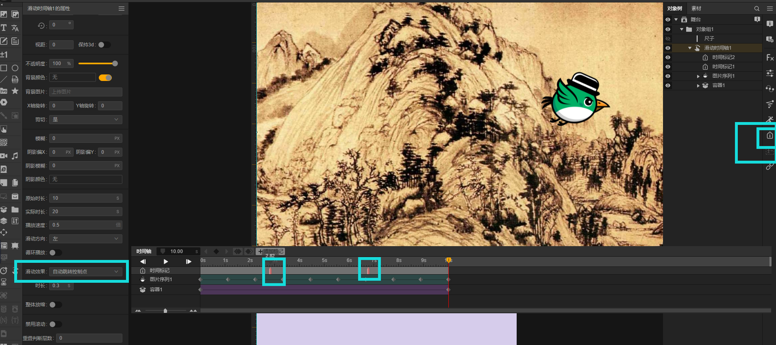The height and width of the screenshot is (345, 776).
Task: Toggle the 保持3d switch
Action: click(104, 45)
